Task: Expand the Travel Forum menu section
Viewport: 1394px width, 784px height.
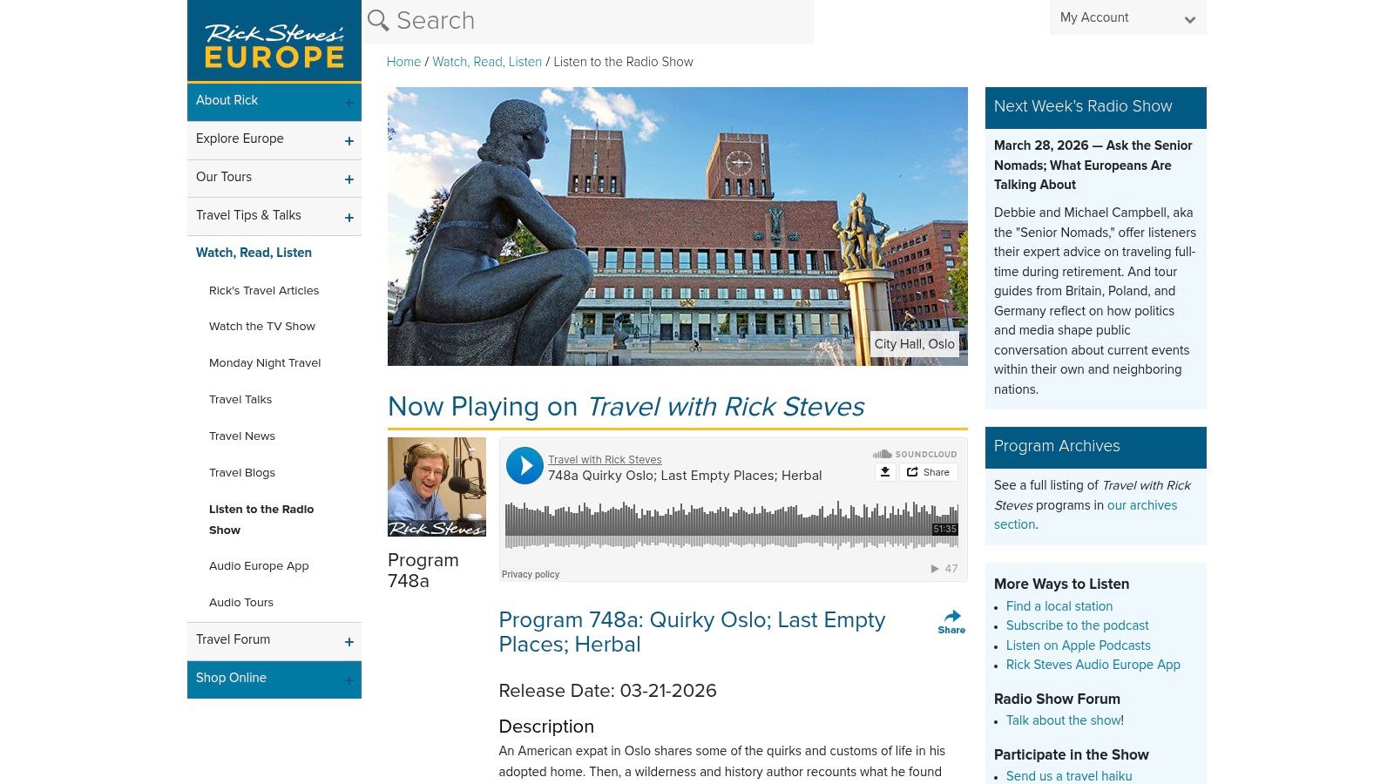Action: [x=349, y=642]
